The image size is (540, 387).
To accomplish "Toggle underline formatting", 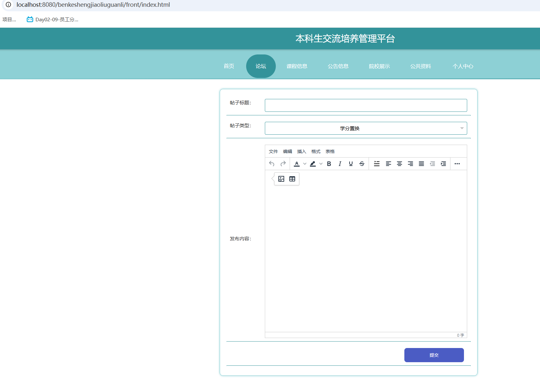I will tap(351, 164).
